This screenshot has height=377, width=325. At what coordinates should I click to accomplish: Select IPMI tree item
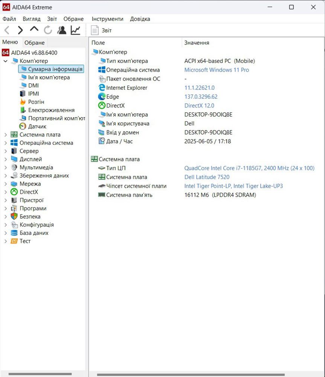(x=34, y=93)
